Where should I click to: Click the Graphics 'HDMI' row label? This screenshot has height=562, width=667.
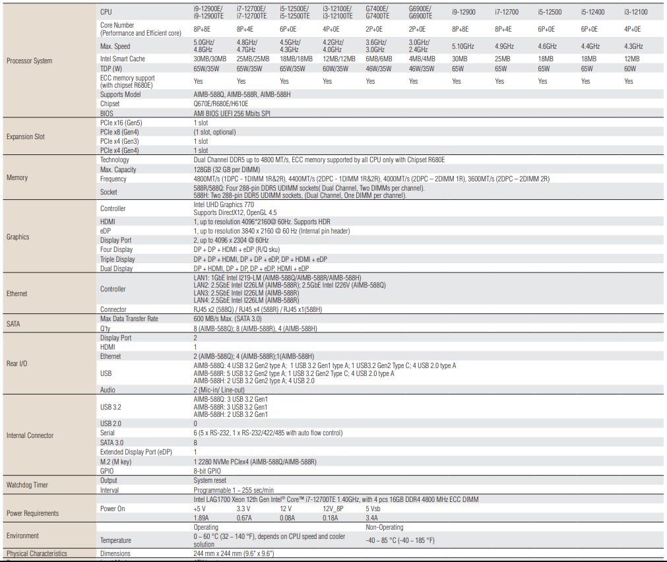click(x=108, y=222)
